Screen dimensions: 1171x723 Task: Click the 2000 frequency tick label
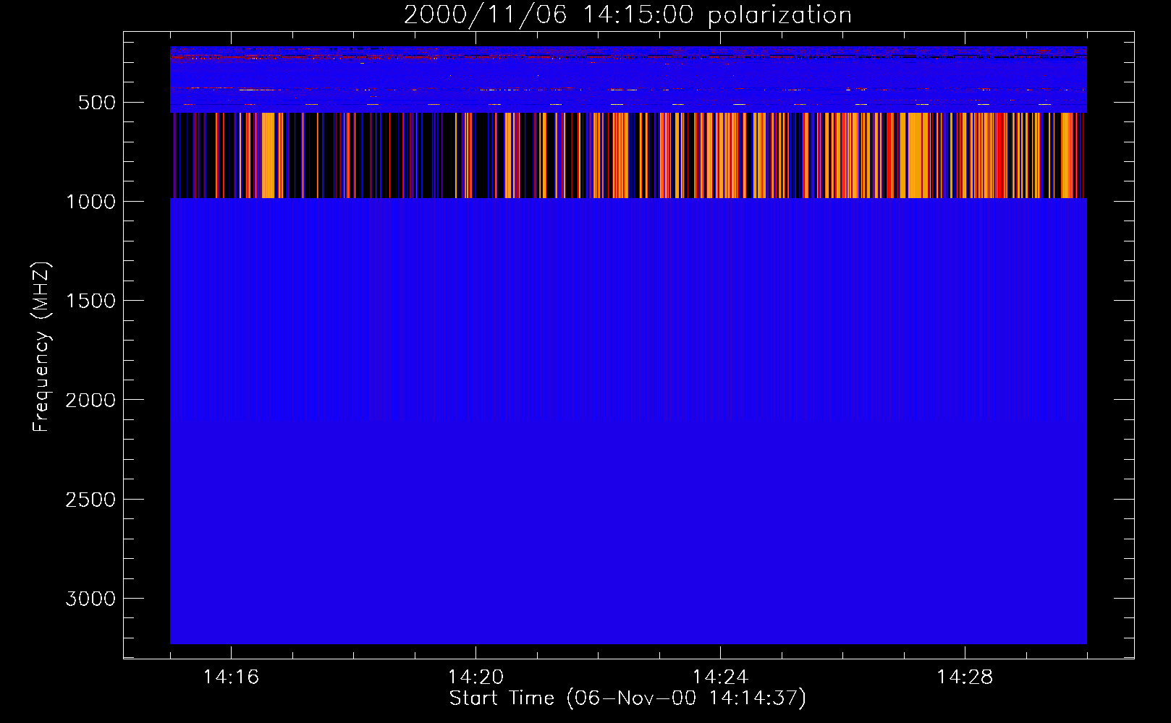[x=90, y=400]
